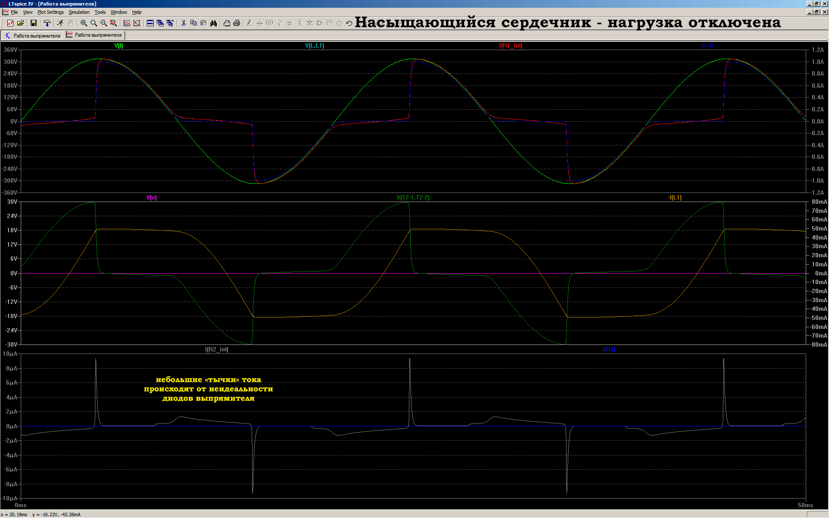Open the View menu

click(x=28, y=12)
